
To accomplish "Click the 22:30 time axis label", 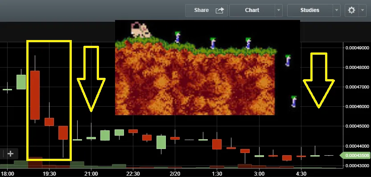I will point(133,174).
